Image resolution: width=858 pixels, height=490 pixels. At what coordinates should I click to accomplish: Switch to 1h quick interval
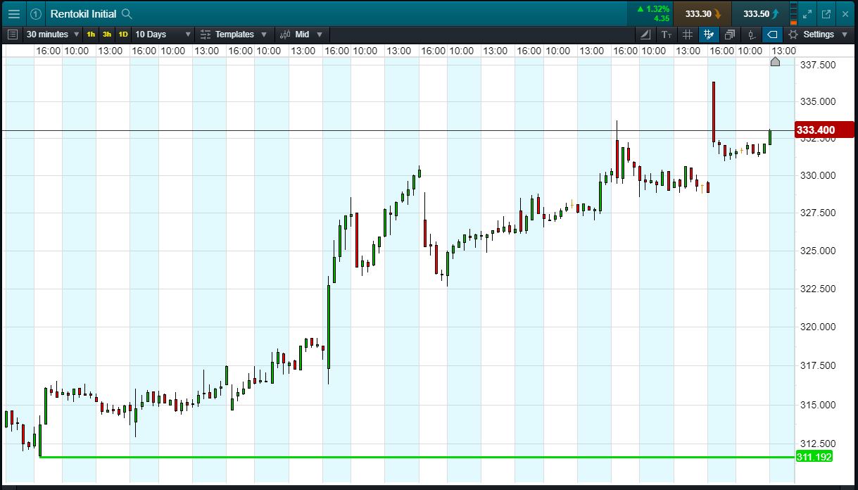(x=91, y=34)
